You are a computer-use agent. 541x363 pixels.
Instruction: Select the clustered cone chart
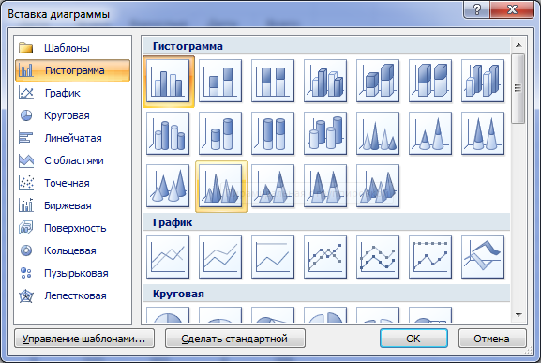378,133
